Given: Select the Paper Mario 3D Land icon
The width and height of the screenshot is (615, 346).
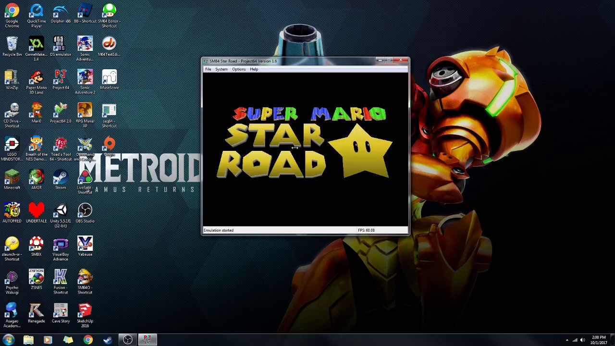Looking at the screenshot, I should pyautogui.click(x=37, y=82).
